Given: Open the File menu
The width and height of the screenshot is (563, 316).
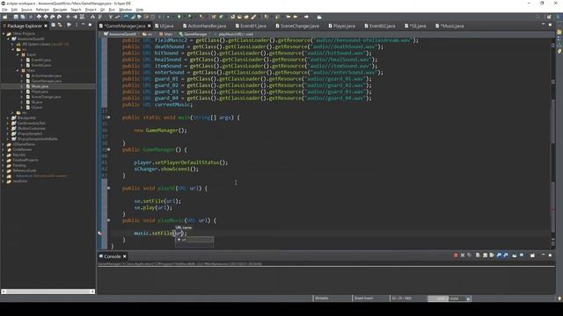Looking at the screenshot, I should [4, 10].
